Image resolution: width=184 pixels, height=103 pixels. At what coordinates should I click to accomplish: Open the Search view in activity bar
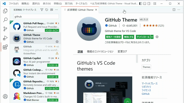(5, 20)
